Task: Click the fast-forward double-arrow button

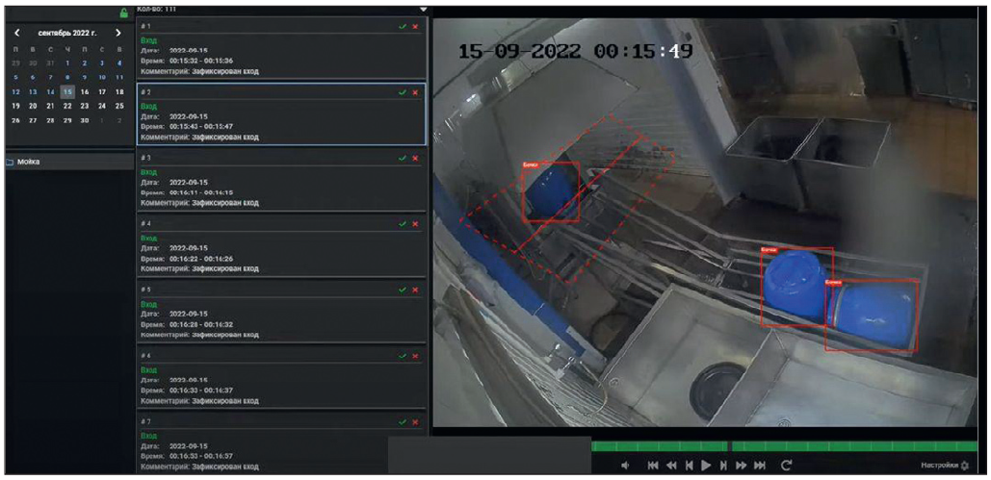Action: [x=742, y=466]
